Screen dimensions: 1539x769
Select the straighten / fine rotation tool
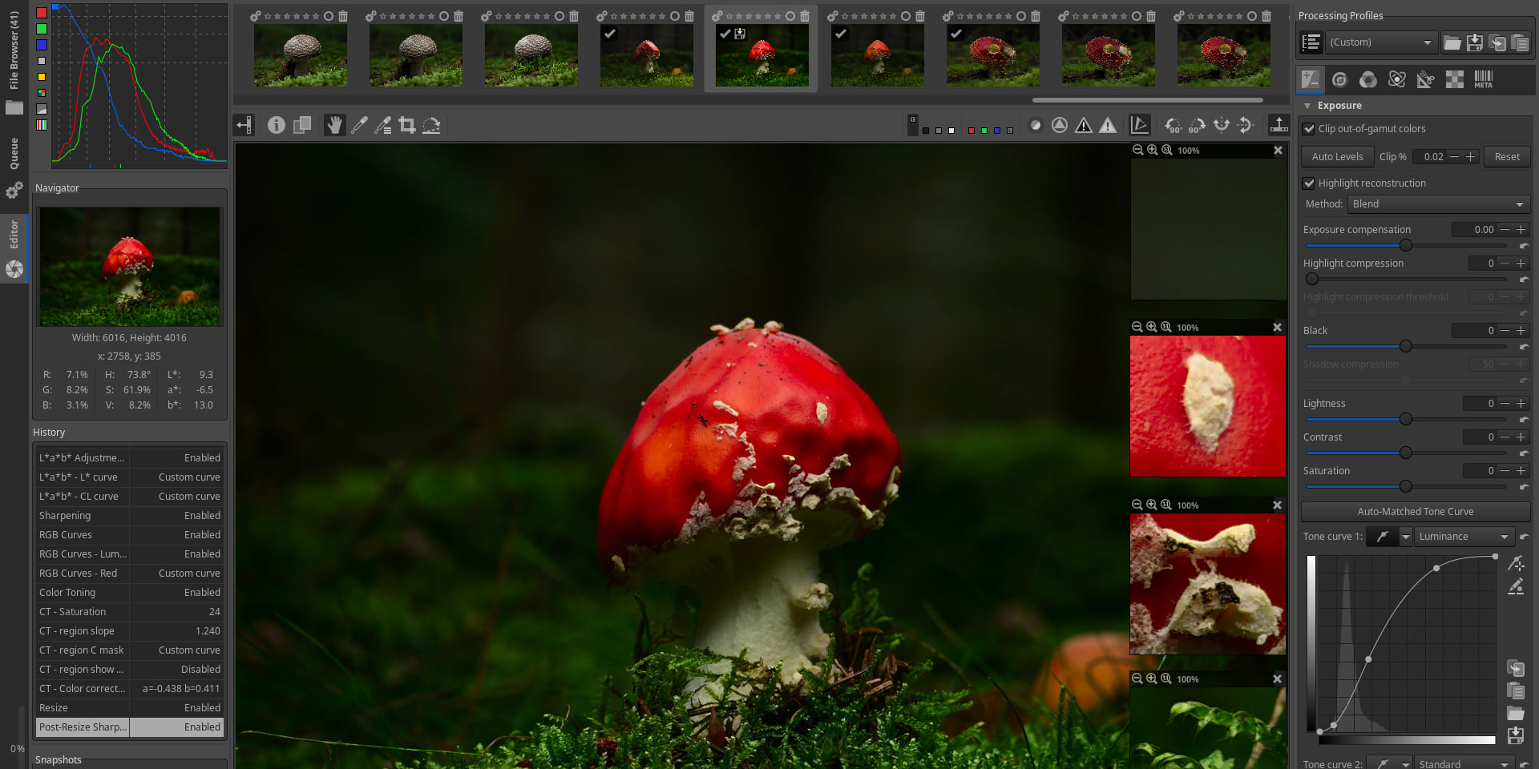click(x=431, y=125)
